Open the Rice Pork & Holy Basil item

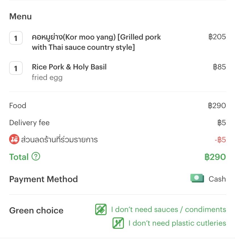tap(69, 67)
